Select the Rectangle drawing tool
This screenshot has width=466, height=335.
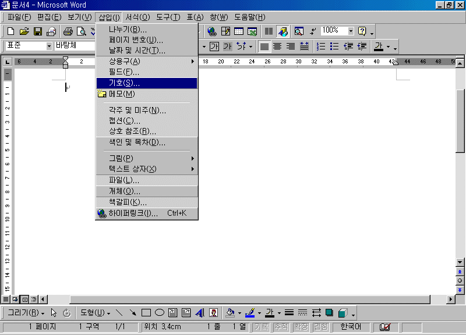click(x=146, y=313)
